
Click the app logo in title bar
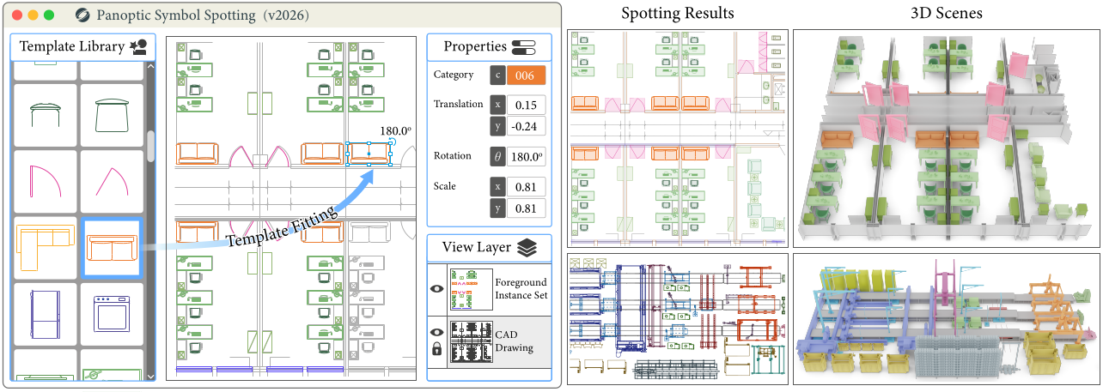coord(82,15)
